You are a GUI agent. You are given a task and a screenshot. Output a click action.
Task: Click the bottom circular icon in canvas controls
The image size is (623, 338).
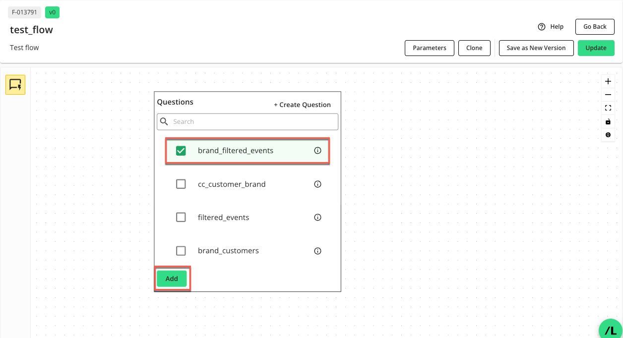608,135
